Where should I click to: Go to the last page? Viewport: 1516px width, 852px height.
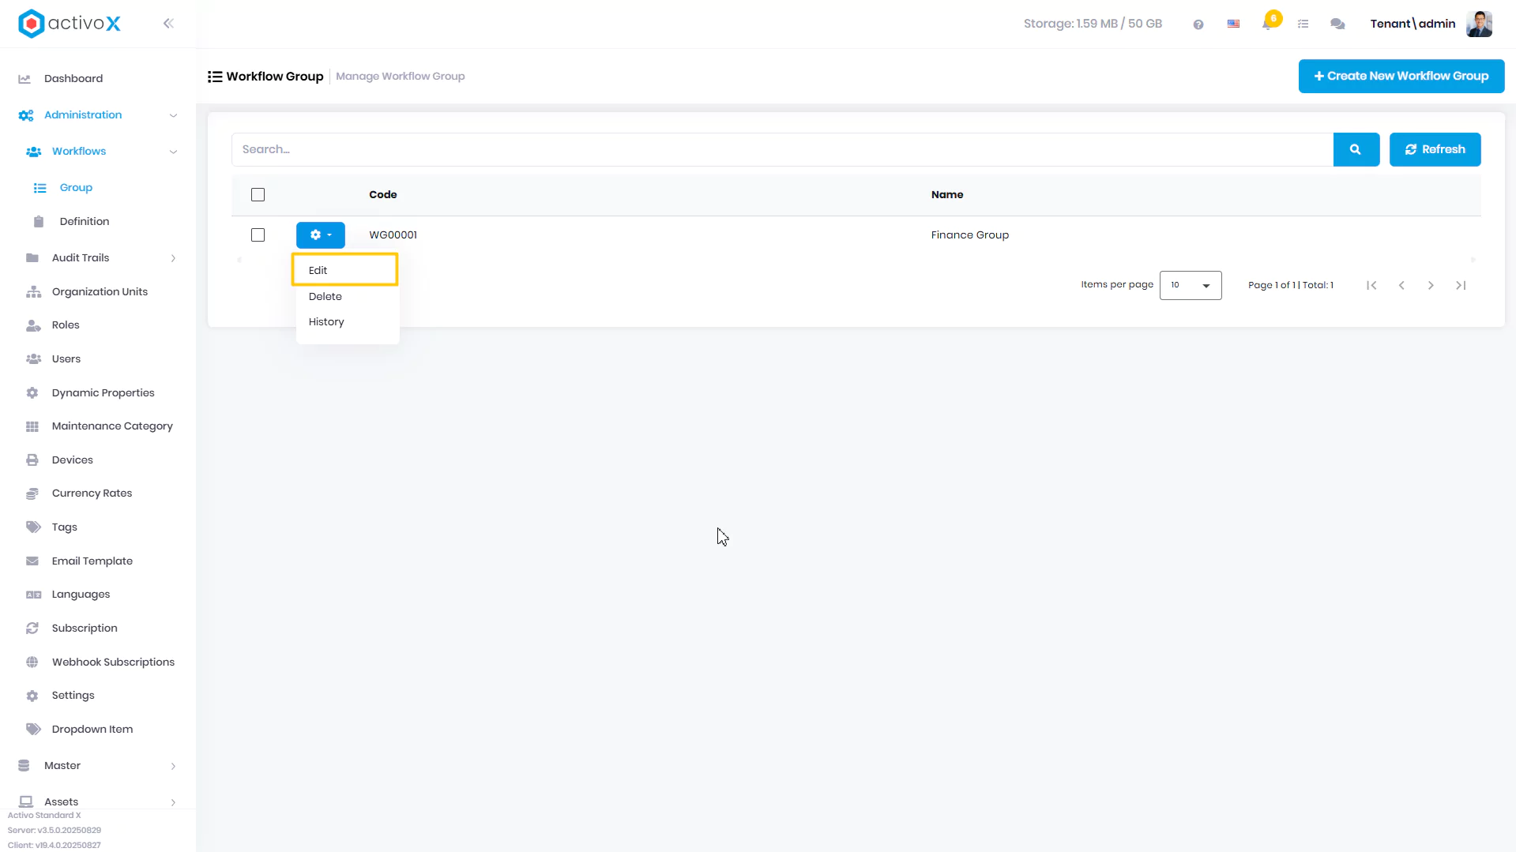[1461, 286]
